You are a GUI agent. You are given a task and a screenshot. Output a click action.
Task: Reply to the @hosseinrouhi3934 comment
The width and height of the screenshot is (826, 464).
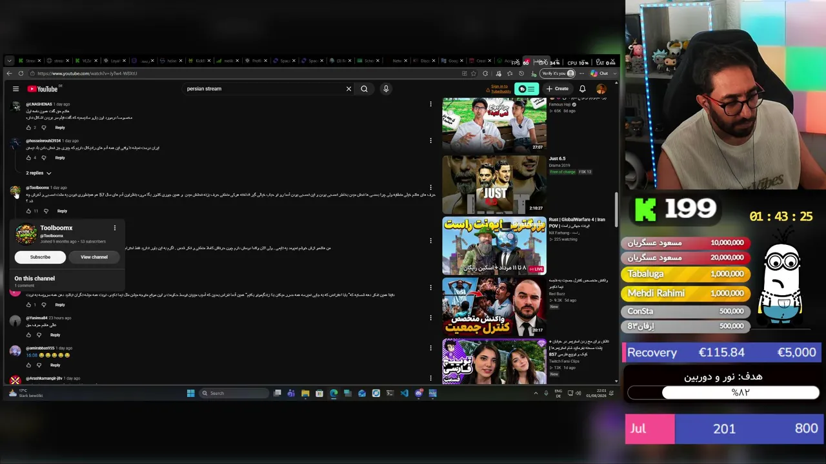(60, 158)
